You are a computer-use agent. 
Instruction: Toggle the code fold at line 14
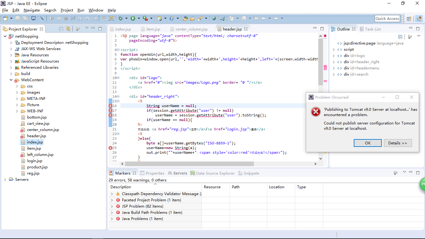[x=118, y=96]
